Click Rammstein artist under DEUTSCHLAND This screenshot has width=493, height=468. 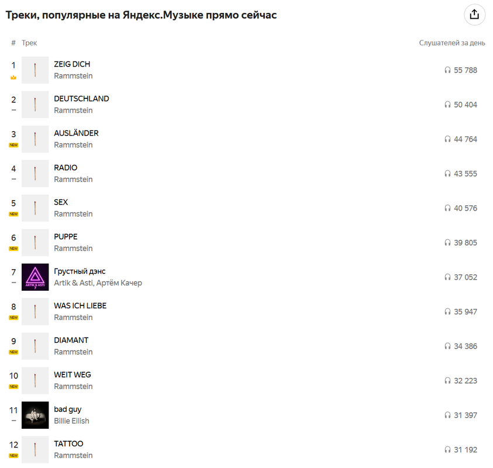coord(73,111)
